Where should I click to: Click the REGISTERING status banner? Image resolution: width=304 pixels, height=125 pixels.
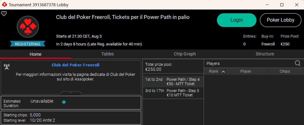pyautogui.click(x=28, y=44)
